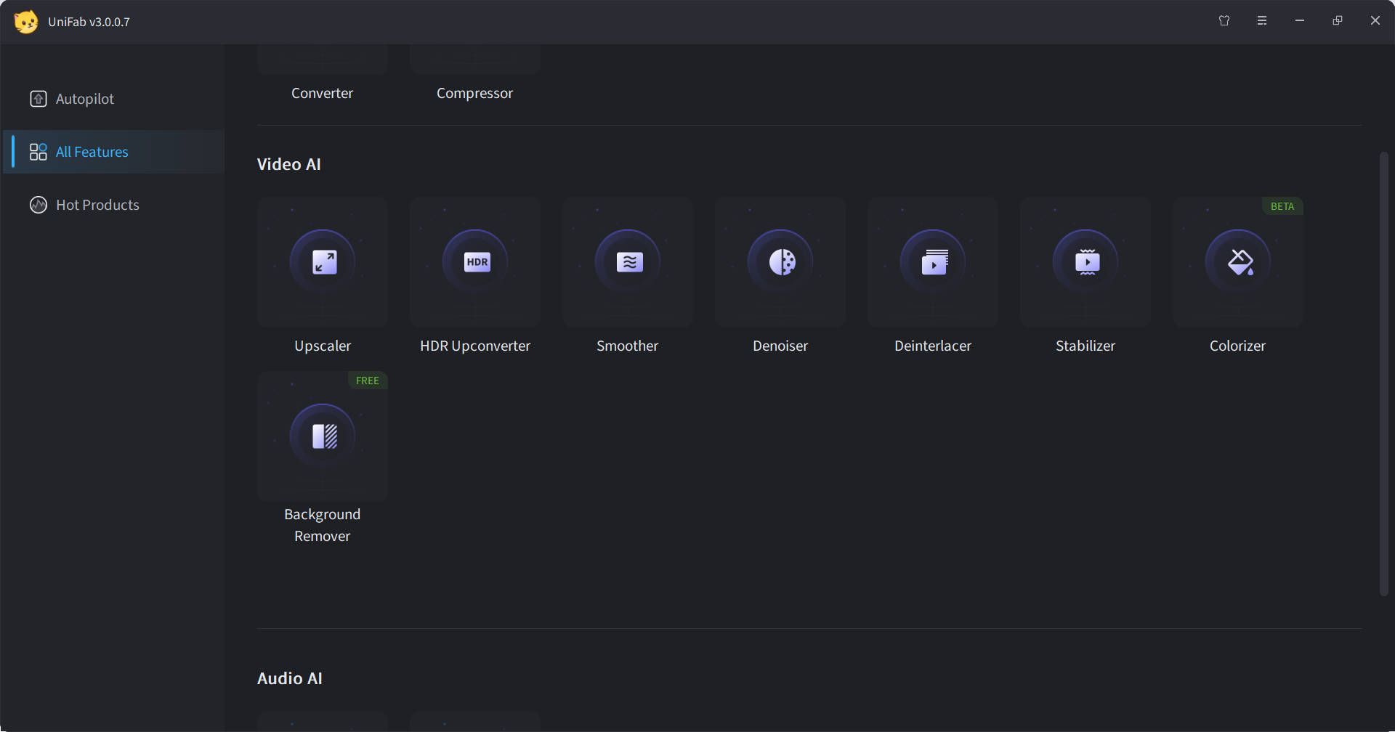Viewport: 1395px width, 732px height.
Task: Click the UniFab v3.0.0.7 title text
Action: pyautogui.click(x=89, y=22)
